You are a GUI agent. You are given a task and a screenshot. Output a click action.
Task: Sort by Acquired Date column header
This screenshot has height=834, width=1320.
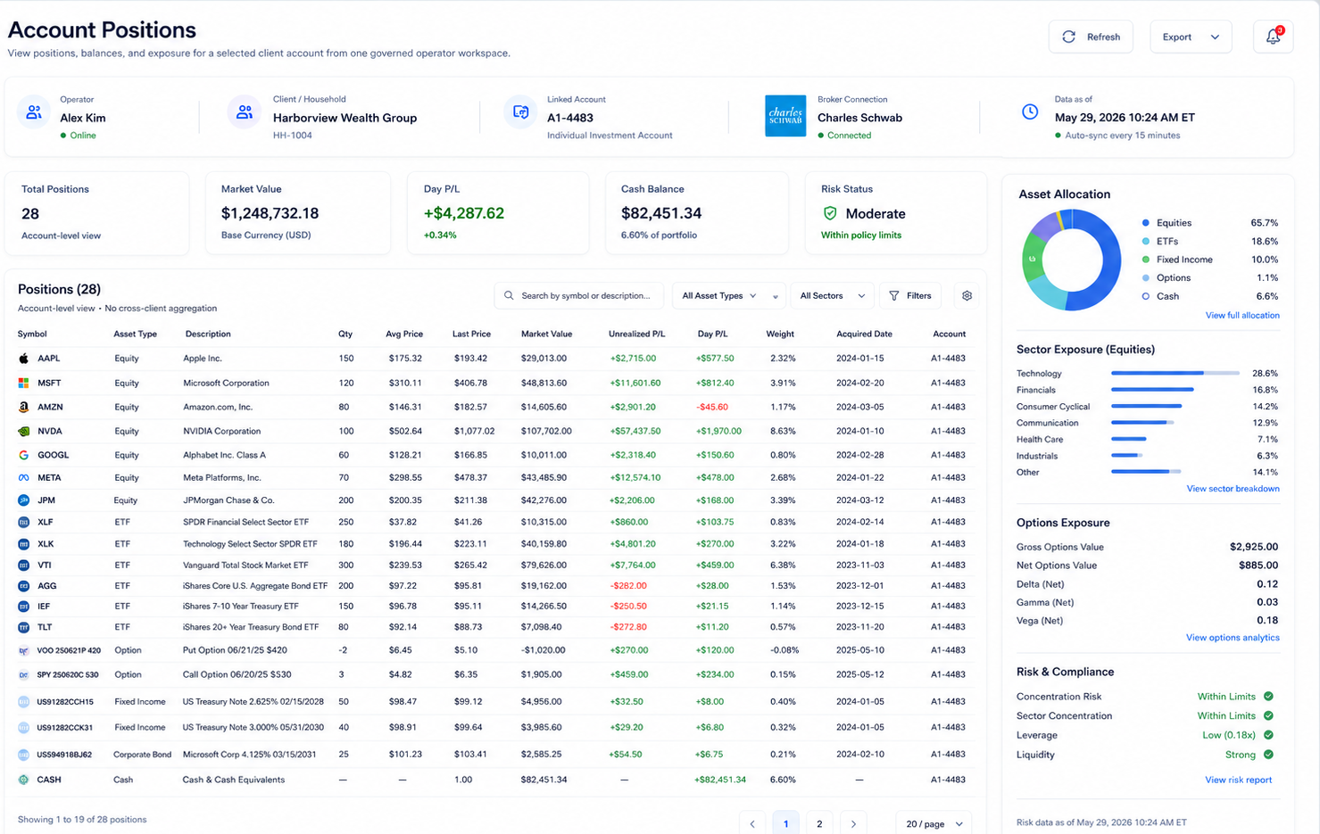point(864,334)
